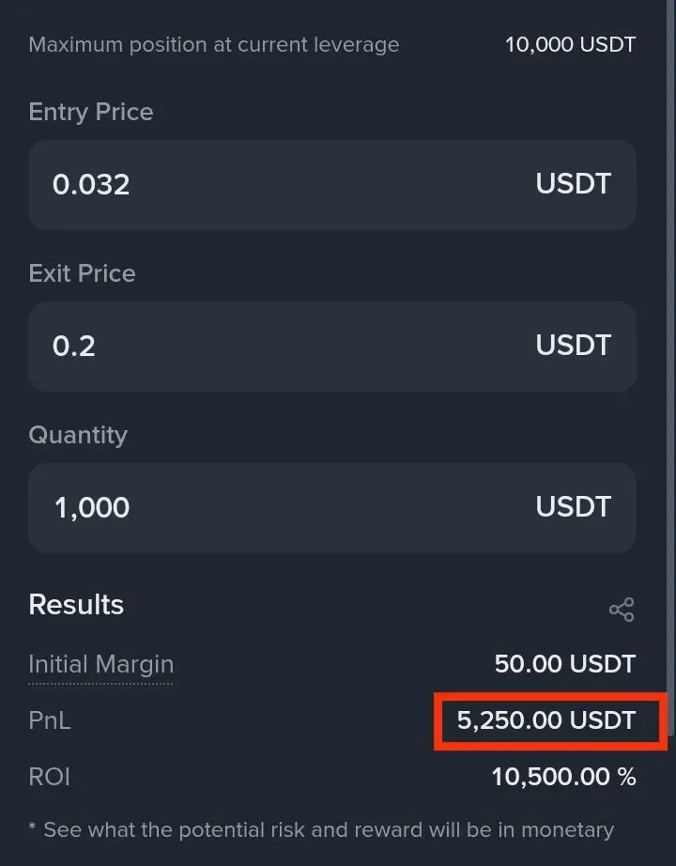Click the ROI value 10,500.00 %
The image size is (676, 866).
pyautogui.click(x=563, y=777)
